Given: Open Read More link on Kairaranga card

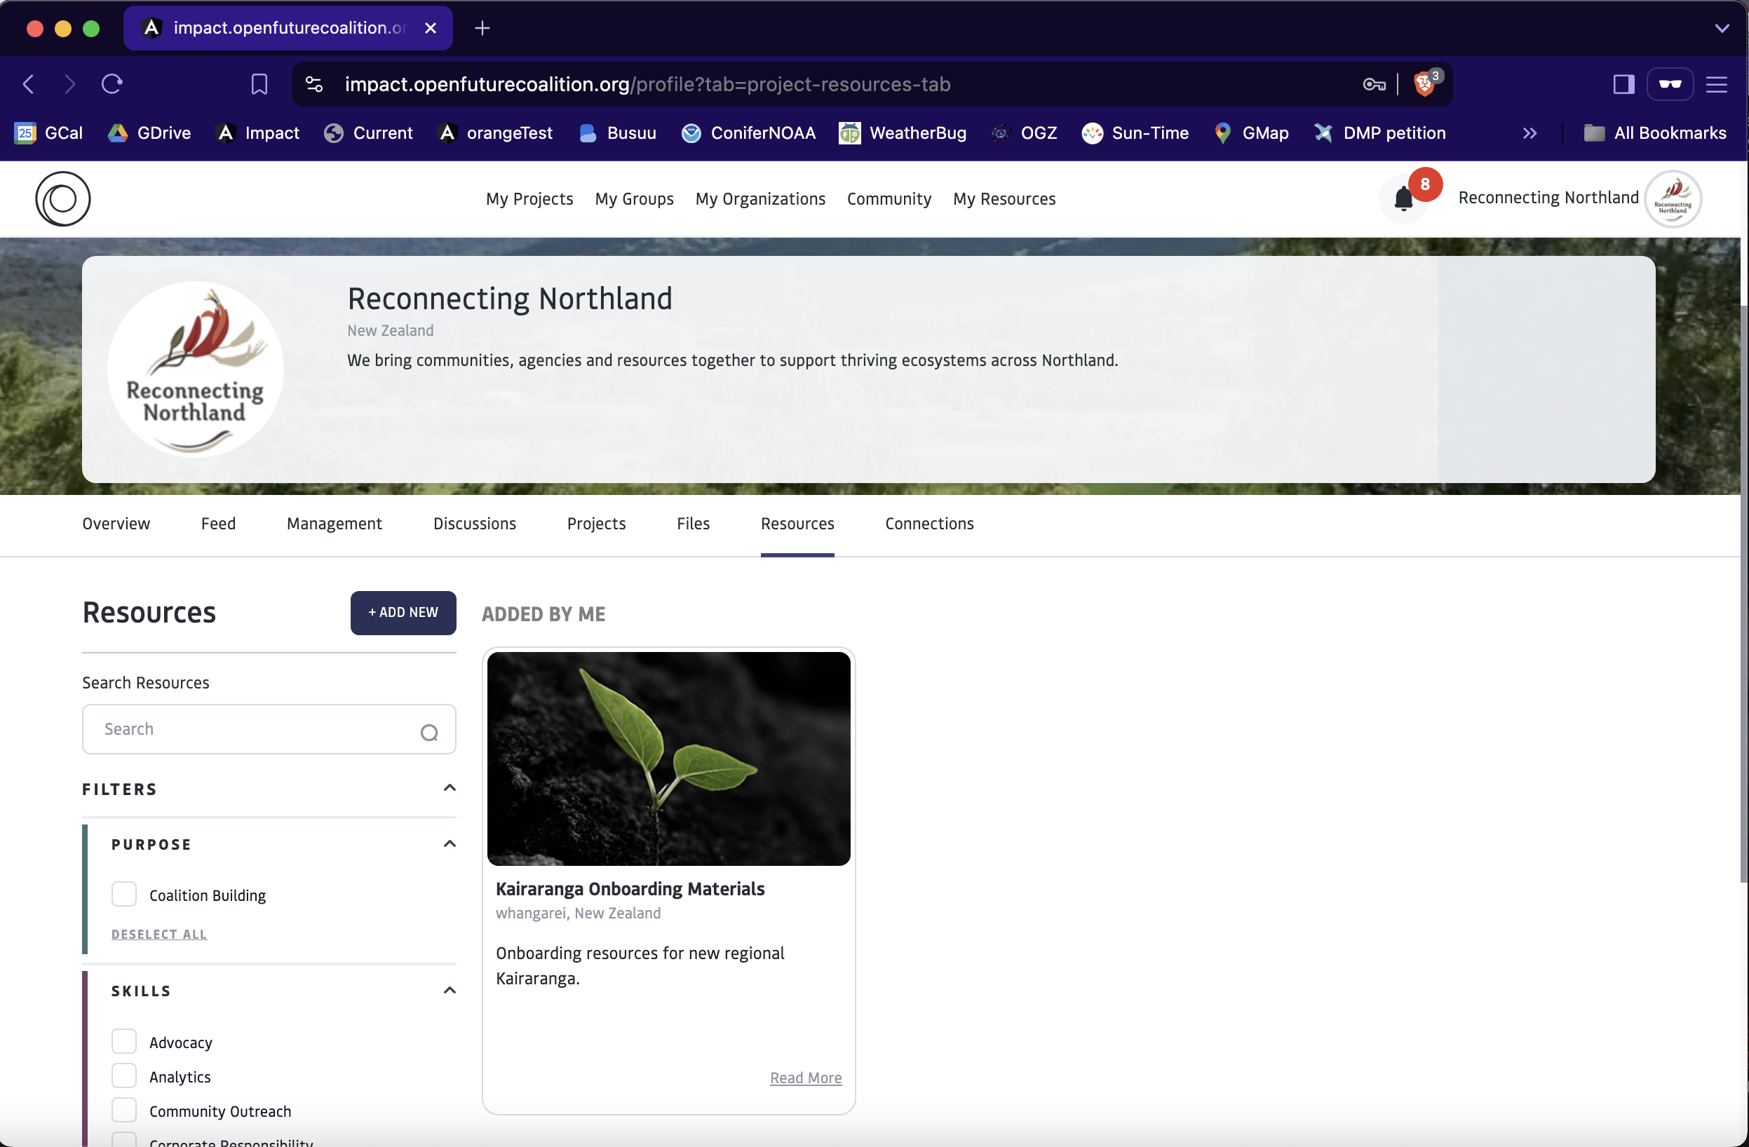Looking at the screenshot, I should click(x=805, y=1077).
